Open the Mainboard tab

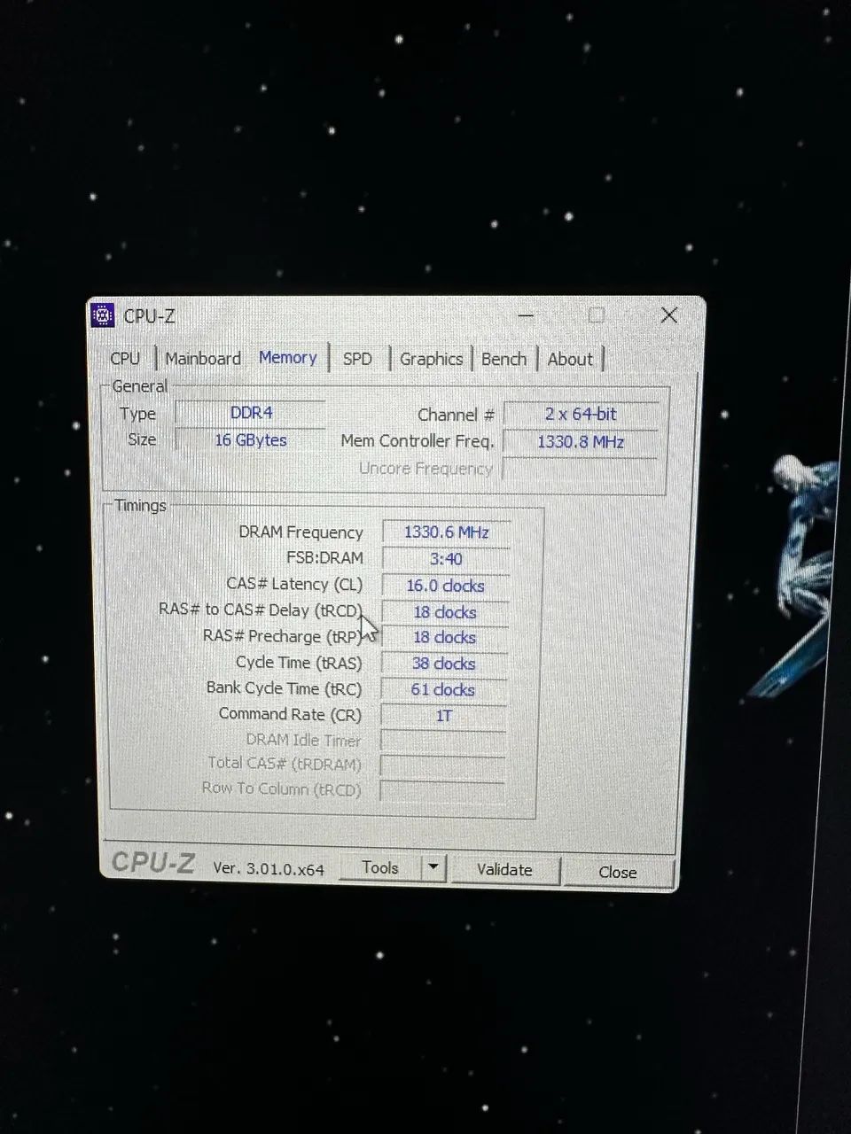click(x=203, y=358)
